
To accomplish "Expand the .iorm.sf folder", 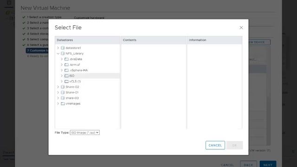I will click(x=62, y=65).
